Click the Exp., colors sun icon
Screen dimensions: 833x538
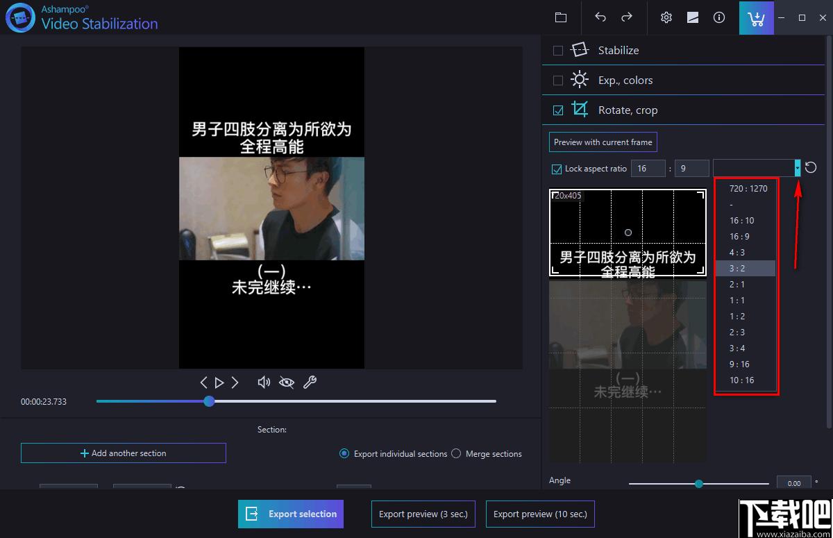[x=580, y=80]
